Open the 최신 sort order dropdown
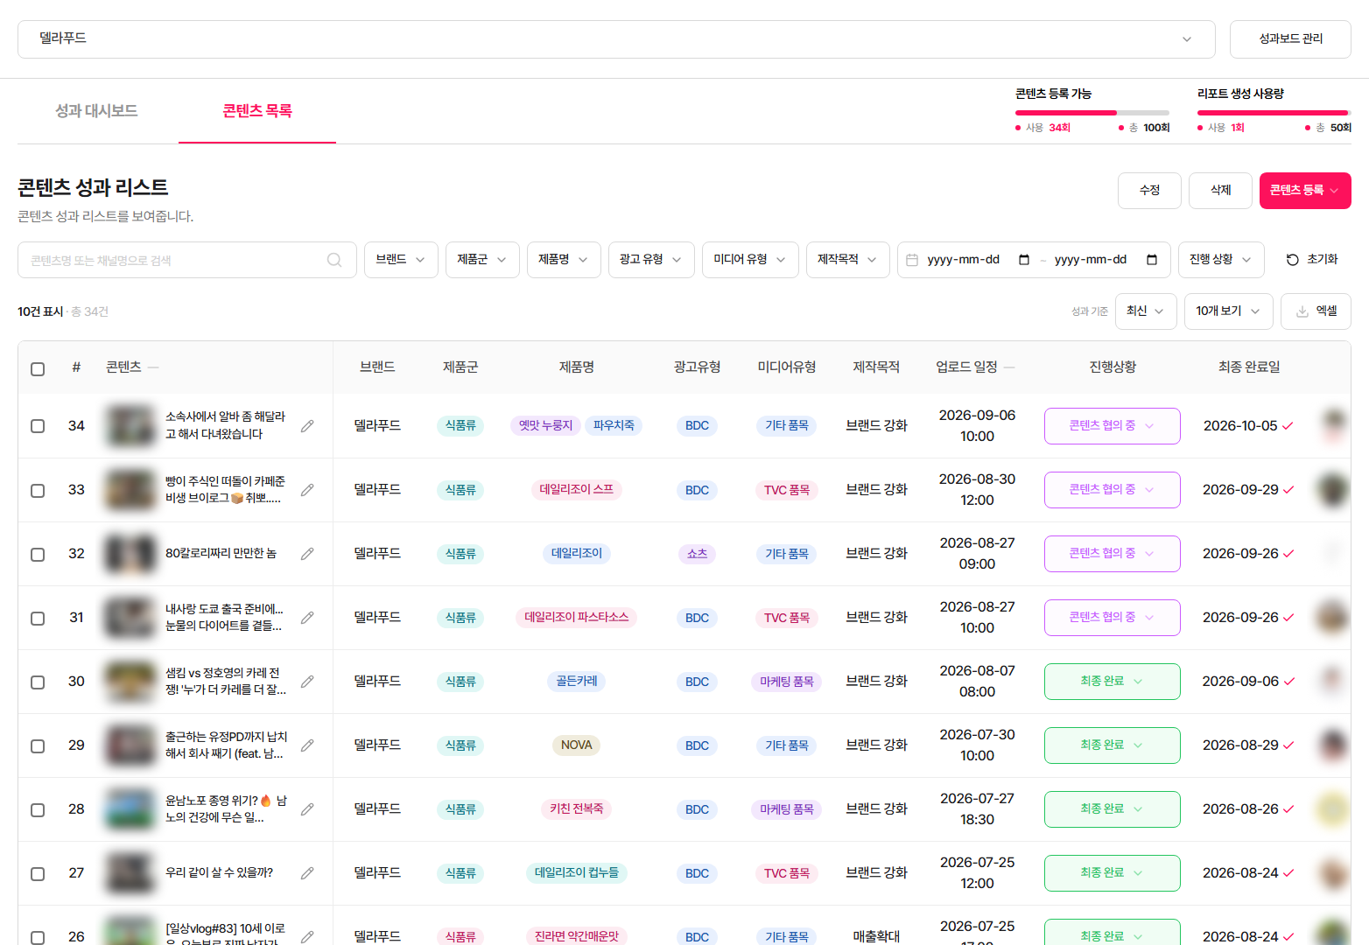 (1146, 311)
